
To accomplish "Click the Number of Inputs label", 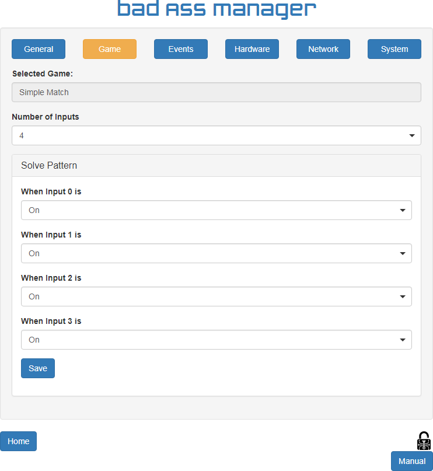I will pos(46,117).
